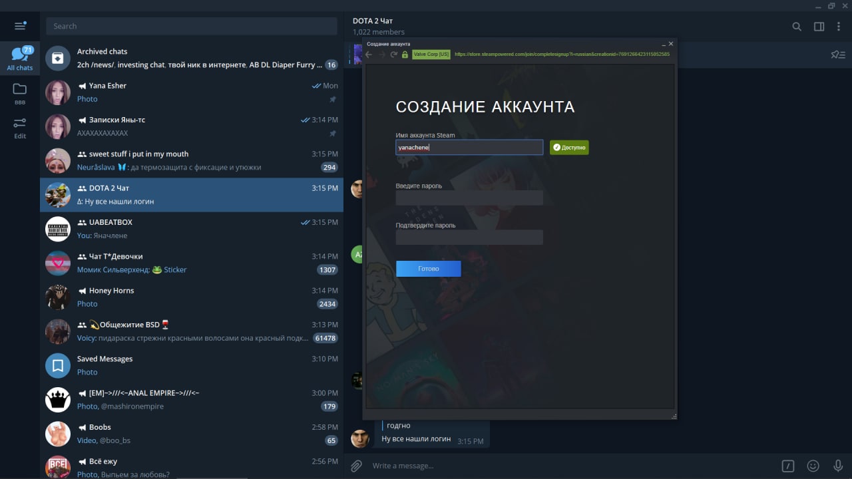Select the DOTA 2 Чат conversation

[192, 195]
